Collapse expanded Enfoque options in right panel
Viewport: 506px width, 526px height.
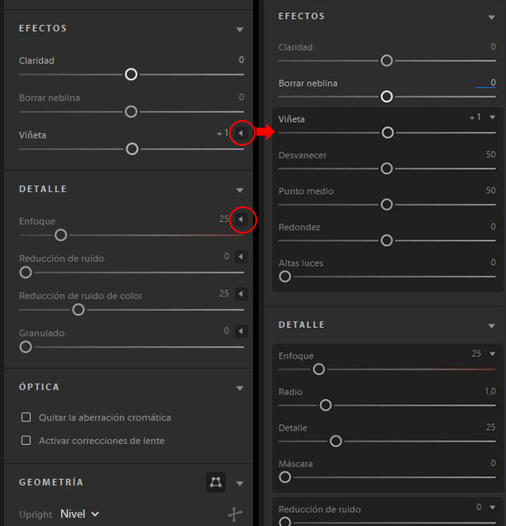(492, 354)
